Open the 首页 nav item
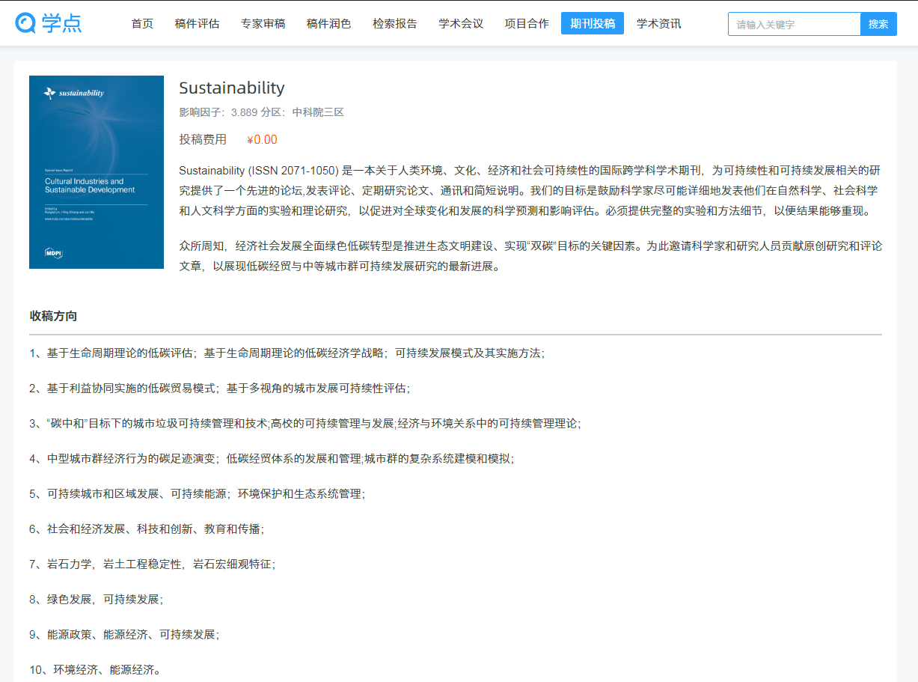The height and width of the screenshot is (682, 918). pyautogui.click(x=142, y=23)
